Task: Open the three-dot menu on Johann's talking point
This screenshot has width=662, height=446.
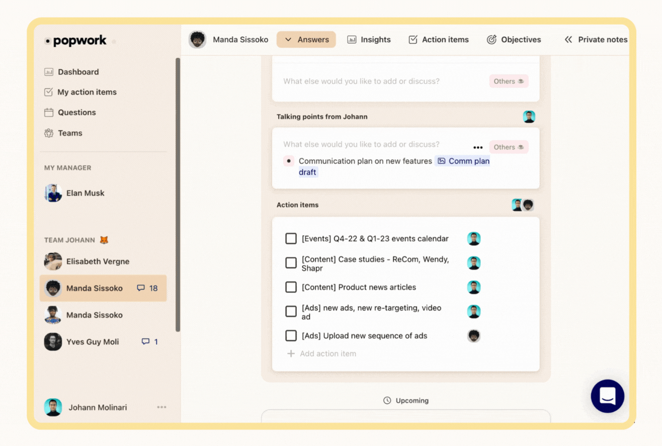Action: coord(478,147)
